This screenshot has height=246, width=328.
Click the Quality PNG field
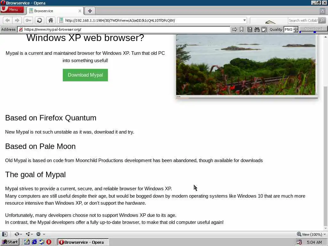click(x=289, y=29)
